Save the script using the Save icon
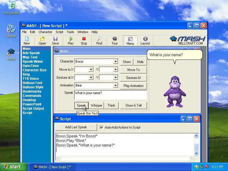Image resolution: width=228 pixels, height=171 pixels. (55, 41)
